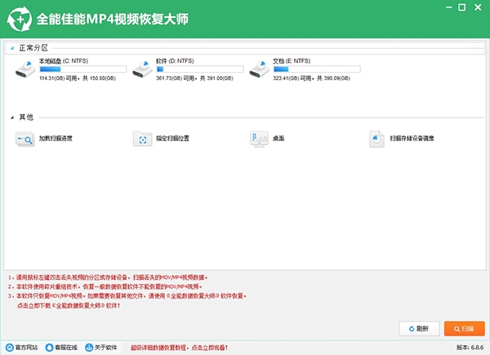The image size is (490, 355).
Task: Click red tip line 3 about 全能数据恢复大师
Action: click(x=127, y=296)
